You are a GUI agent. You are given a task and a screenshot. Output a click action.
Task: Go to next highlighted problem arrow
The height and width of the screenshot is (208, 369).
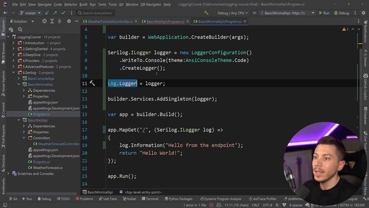coord(359,29)
